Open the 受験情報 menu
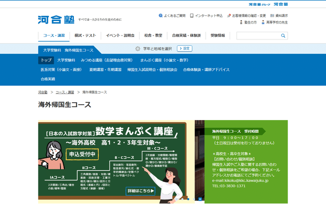The image size is (326, 204). pyautogui.click(x=218, y=36)
